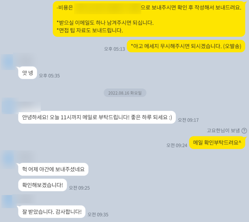Click the 고요한님이 보냄 sender label

click(223, 130)
